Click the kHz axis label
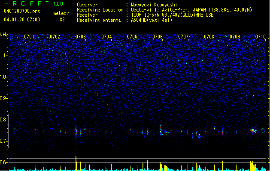This screenshot has width=270, height=171. click(4, 35)
